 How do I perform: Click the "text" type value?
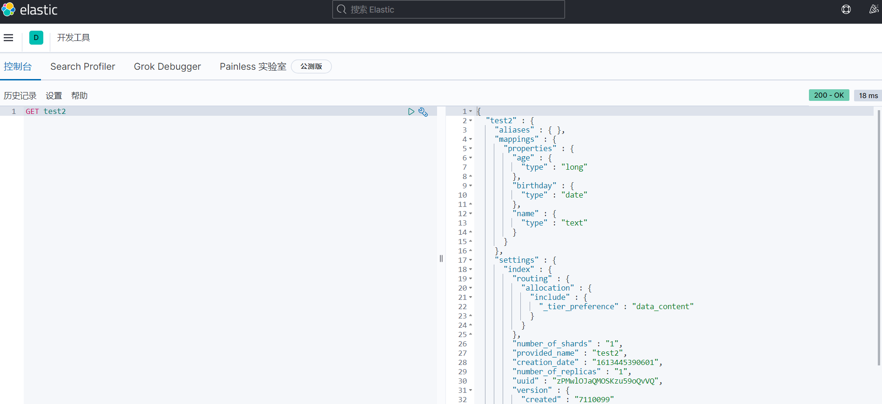(x=574, y=223)
